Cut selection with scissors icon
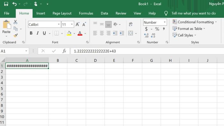 point(15,22)
